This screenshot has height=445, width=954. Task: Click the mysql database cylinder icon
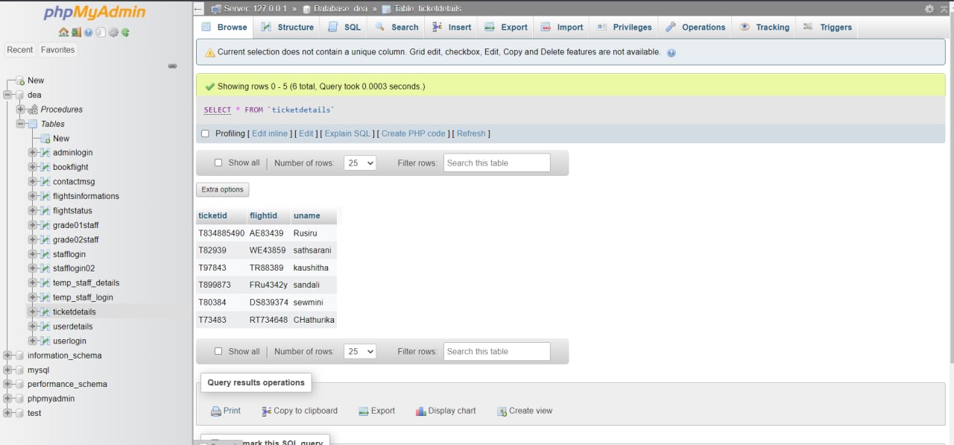click(x=20, y=370)
